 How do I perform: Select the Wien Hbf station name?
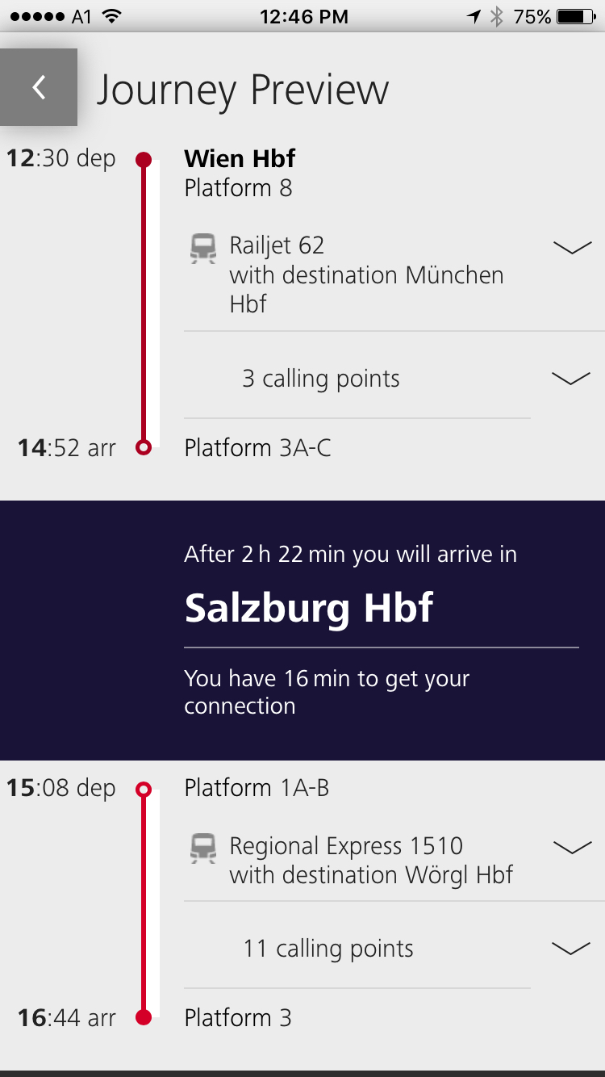(240, 158)
